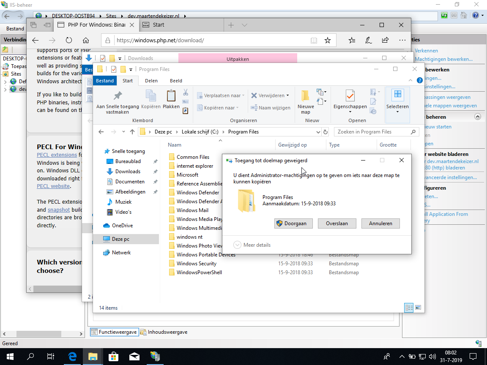Open the Bestand tab in Program Files window
Image resolution: width=487 pixels, height=365 pixels.
[x=105, y=81]
